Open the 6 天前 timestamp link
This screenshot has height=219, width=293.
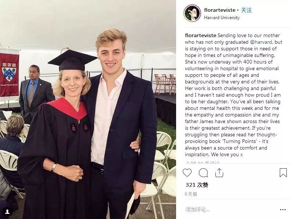(x=191, y=194)
